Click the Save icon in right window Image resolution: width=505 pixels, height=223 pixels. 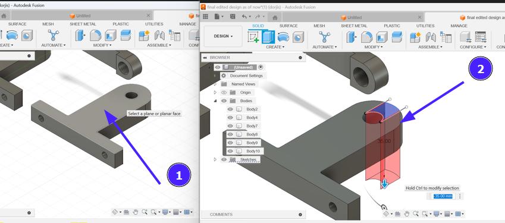tap(232, 17)
